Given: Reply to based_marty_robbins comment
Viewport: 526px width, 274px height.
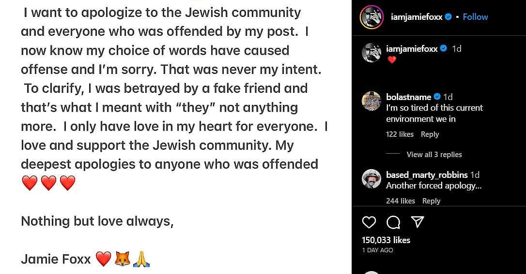Looking at the screenshot, I should pos(431,201).
